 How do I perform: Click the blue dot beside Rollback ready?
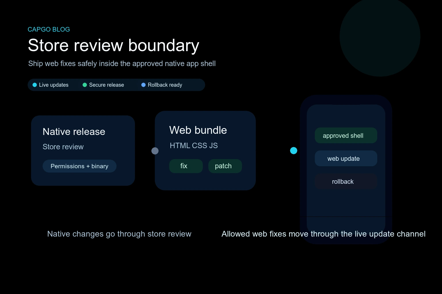143,85
